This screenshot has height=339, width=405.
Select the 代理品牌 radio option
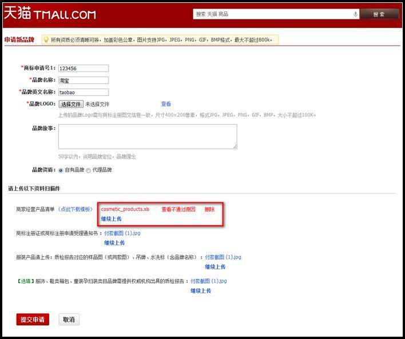[88, 170]
